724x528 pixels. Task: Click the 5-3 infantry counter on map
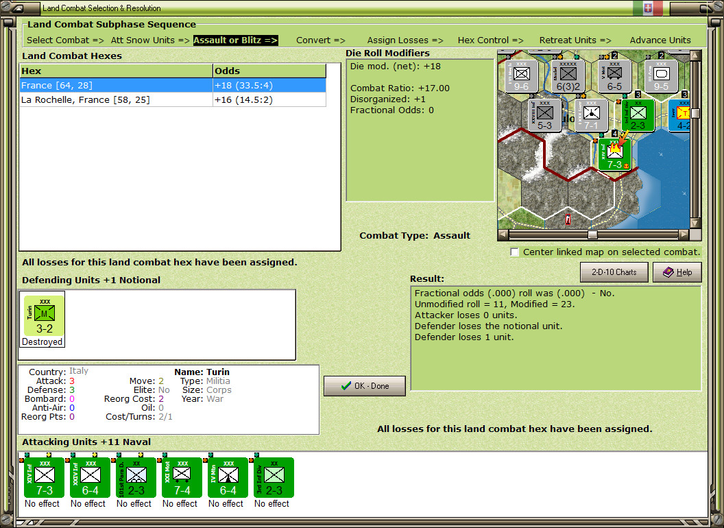pos(545,115)
